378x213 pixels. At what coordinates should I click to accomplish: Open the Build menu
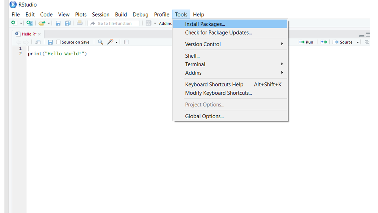click(x=121, y=14)
